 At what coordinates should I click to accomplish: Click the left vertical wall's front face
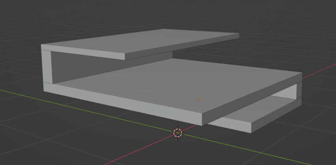click(x=47, y=67)
